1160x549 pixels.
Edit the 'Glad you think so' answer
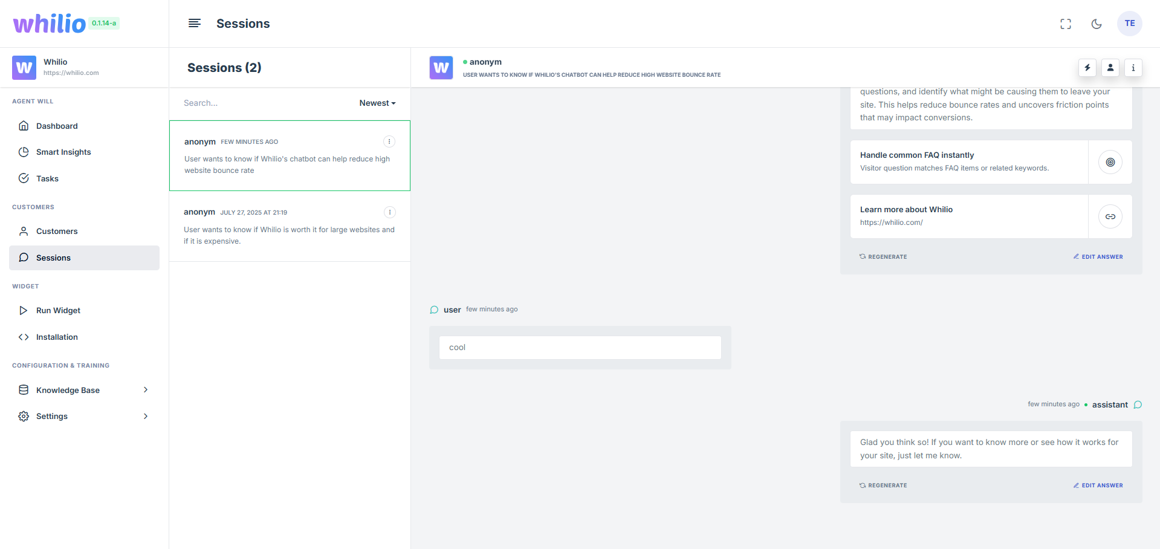point(1098,486)
